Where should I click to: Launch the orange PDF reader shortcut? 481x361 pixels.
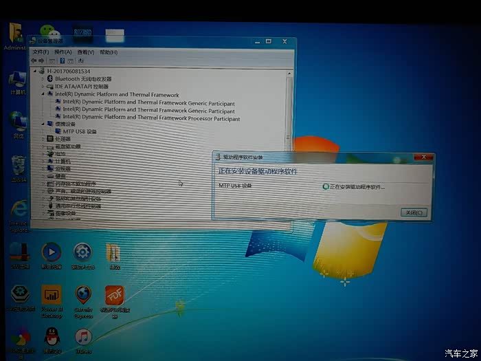click(x=114, y=296)
